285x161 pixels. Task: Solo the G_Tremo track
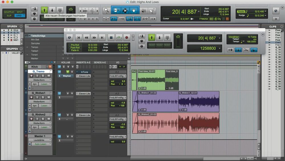coord(43,76)
